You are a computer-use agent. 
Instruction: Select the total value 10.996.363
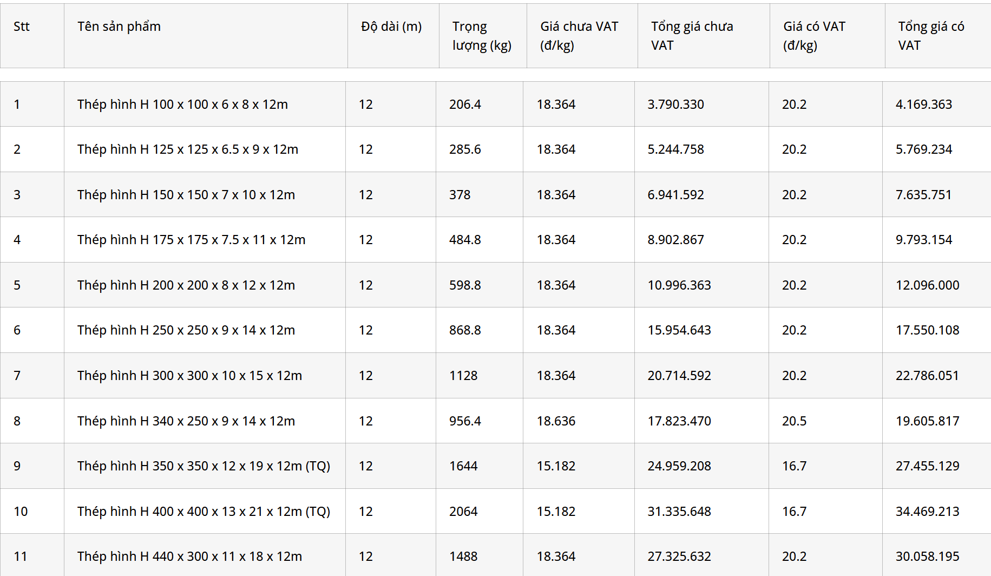pos(679,285)
